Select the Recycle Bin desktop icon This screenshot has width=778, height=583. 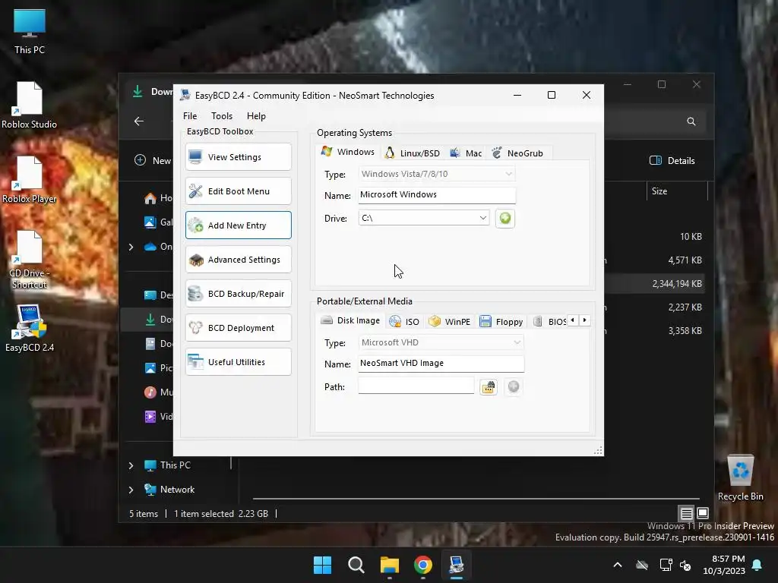[740, 478]
